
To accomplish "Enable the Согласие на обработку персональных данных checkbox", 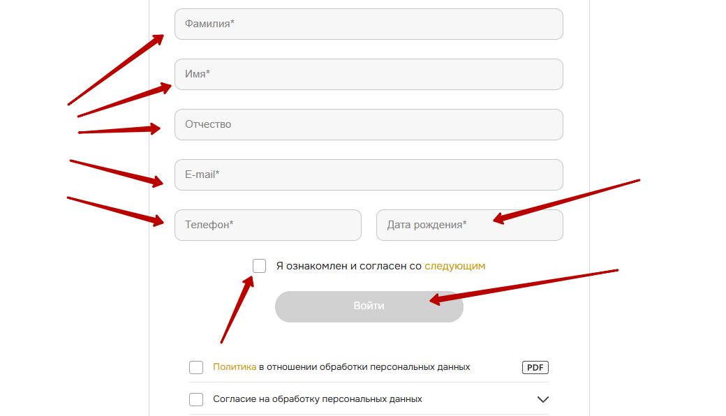I will 196,399.
